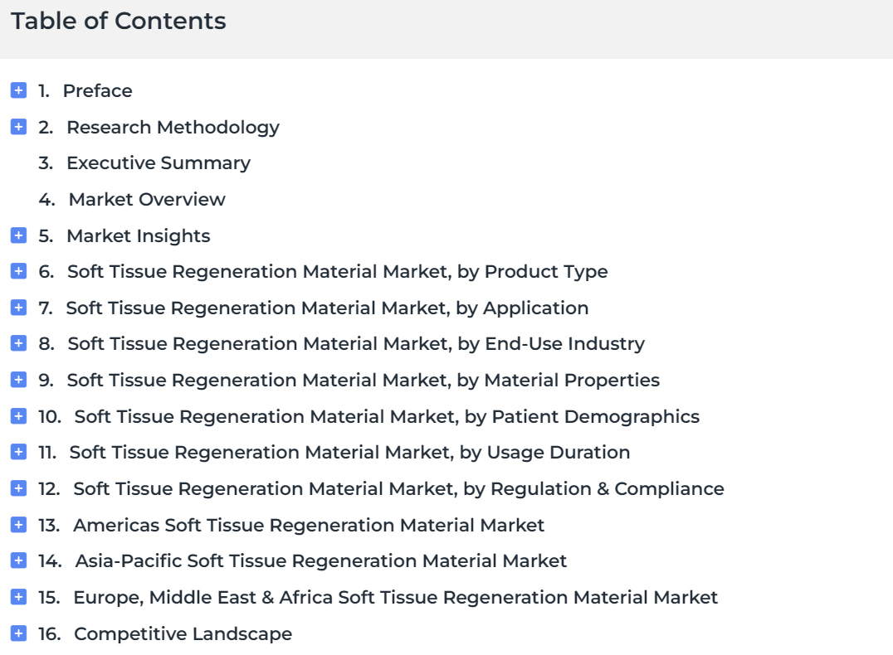Click Competitive Landscape title text
Viewport: 893px width, 655px height.
coord(183,634)
